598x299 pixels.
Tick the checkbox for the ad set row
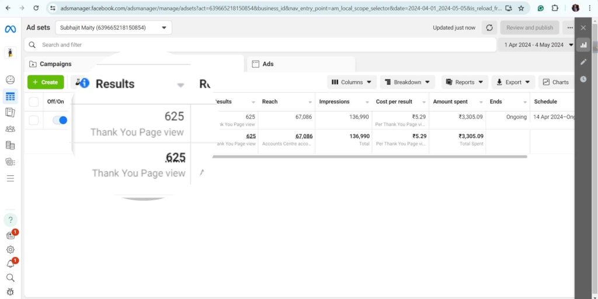[x=34, y=120]
